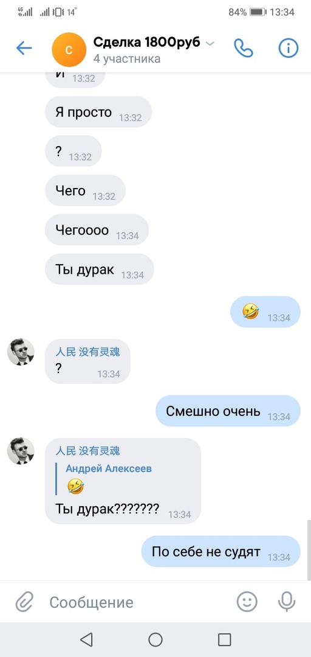
Task: Tap the Android back navigation triangle
Action: [x=86, y=640]
